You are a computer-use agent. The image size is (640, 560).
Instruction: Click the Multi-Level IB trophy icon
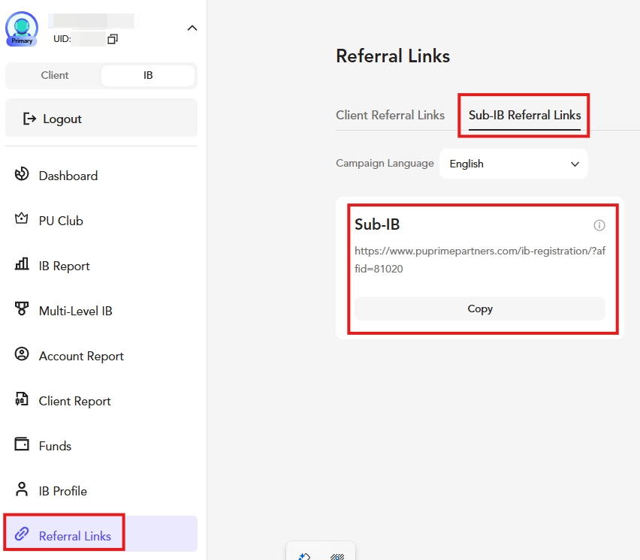pos(22,309)
